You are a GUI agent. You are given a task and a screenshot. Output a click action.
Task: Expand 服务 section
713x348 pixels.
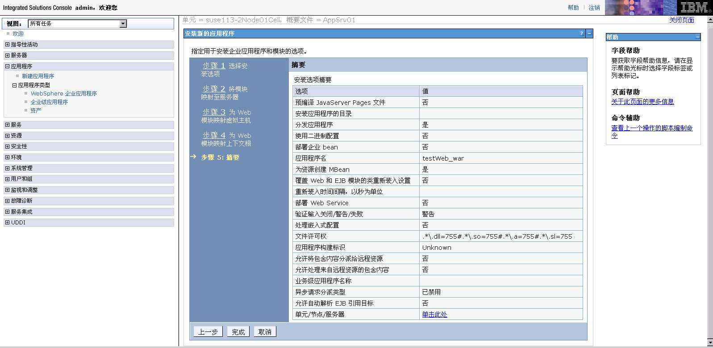[x=7, y=125]
